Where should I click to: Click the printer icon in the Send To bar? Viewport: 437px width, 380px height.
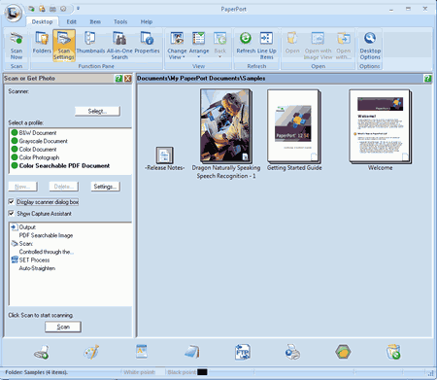pos(292,352)
